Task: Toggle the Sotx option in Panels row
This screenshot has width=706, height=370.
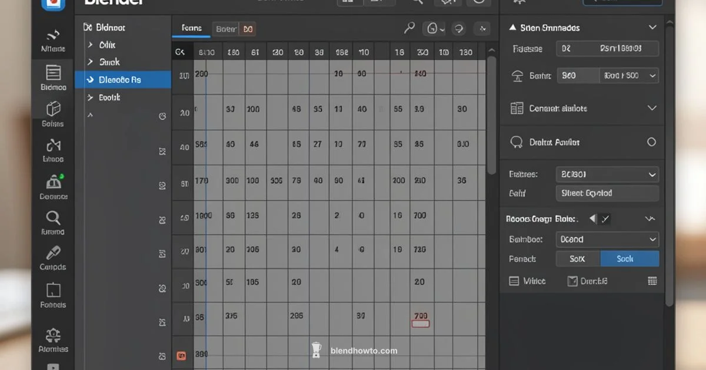Action: (577, 258)
